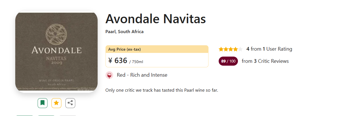
Task: Click the empty fifth rating star
Action: (240, 49)
